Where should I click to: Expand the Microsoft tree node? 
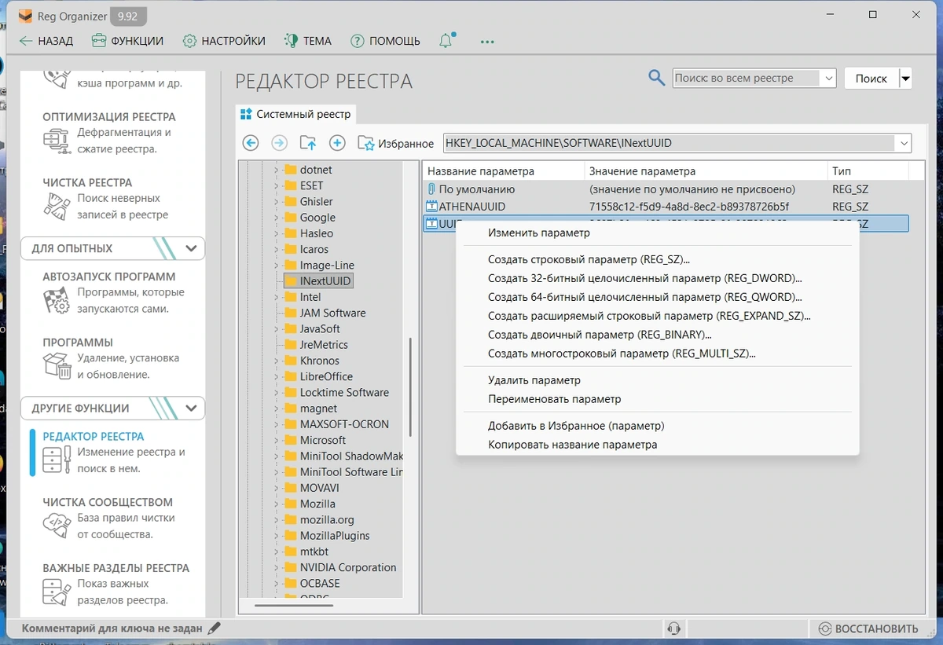click(x=276, y=440)
